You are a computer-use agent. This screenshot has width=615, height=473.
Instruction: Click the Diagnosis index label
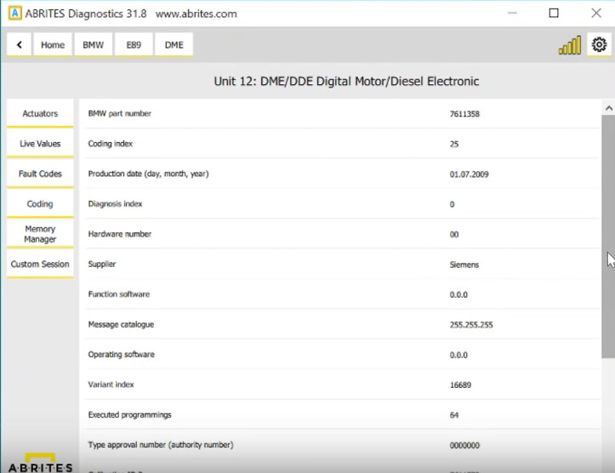(x=116, y=204)
